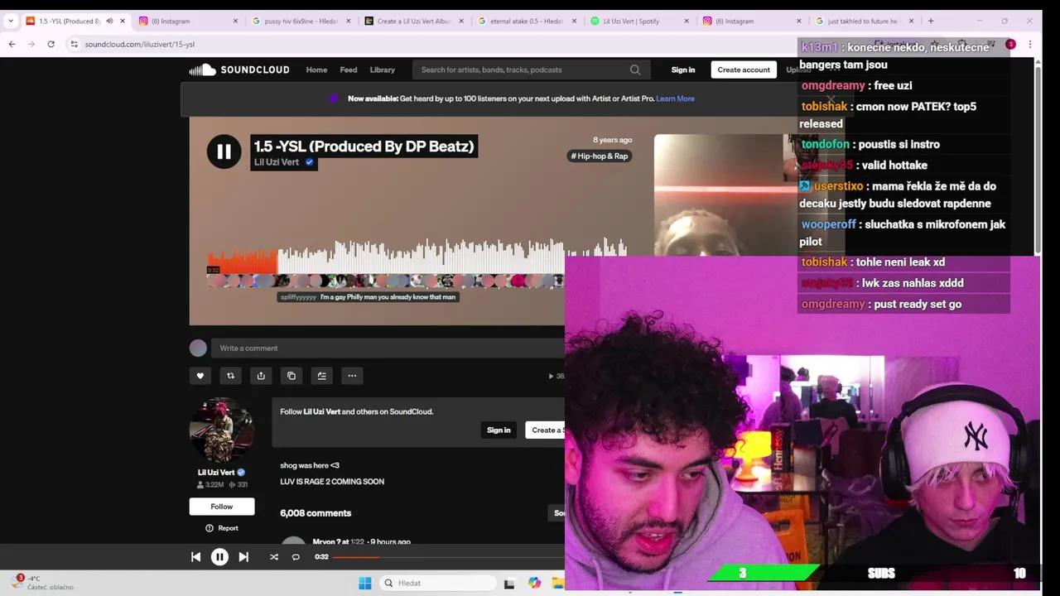Open Lil Uzi Vert name below the avatar

(x=216, y=473)
